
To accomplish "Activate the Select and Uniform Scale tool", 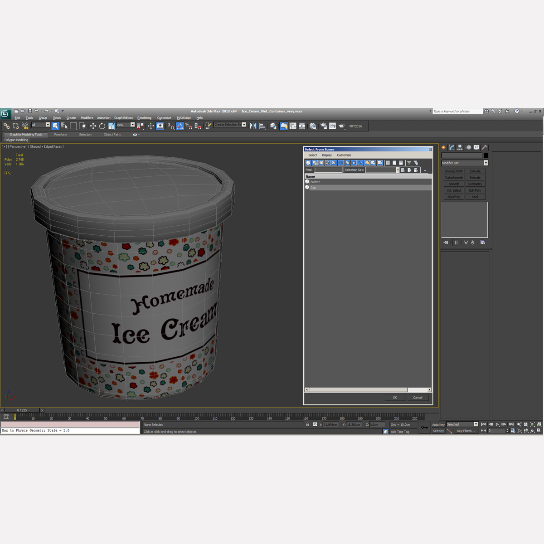I will (111, 126).
